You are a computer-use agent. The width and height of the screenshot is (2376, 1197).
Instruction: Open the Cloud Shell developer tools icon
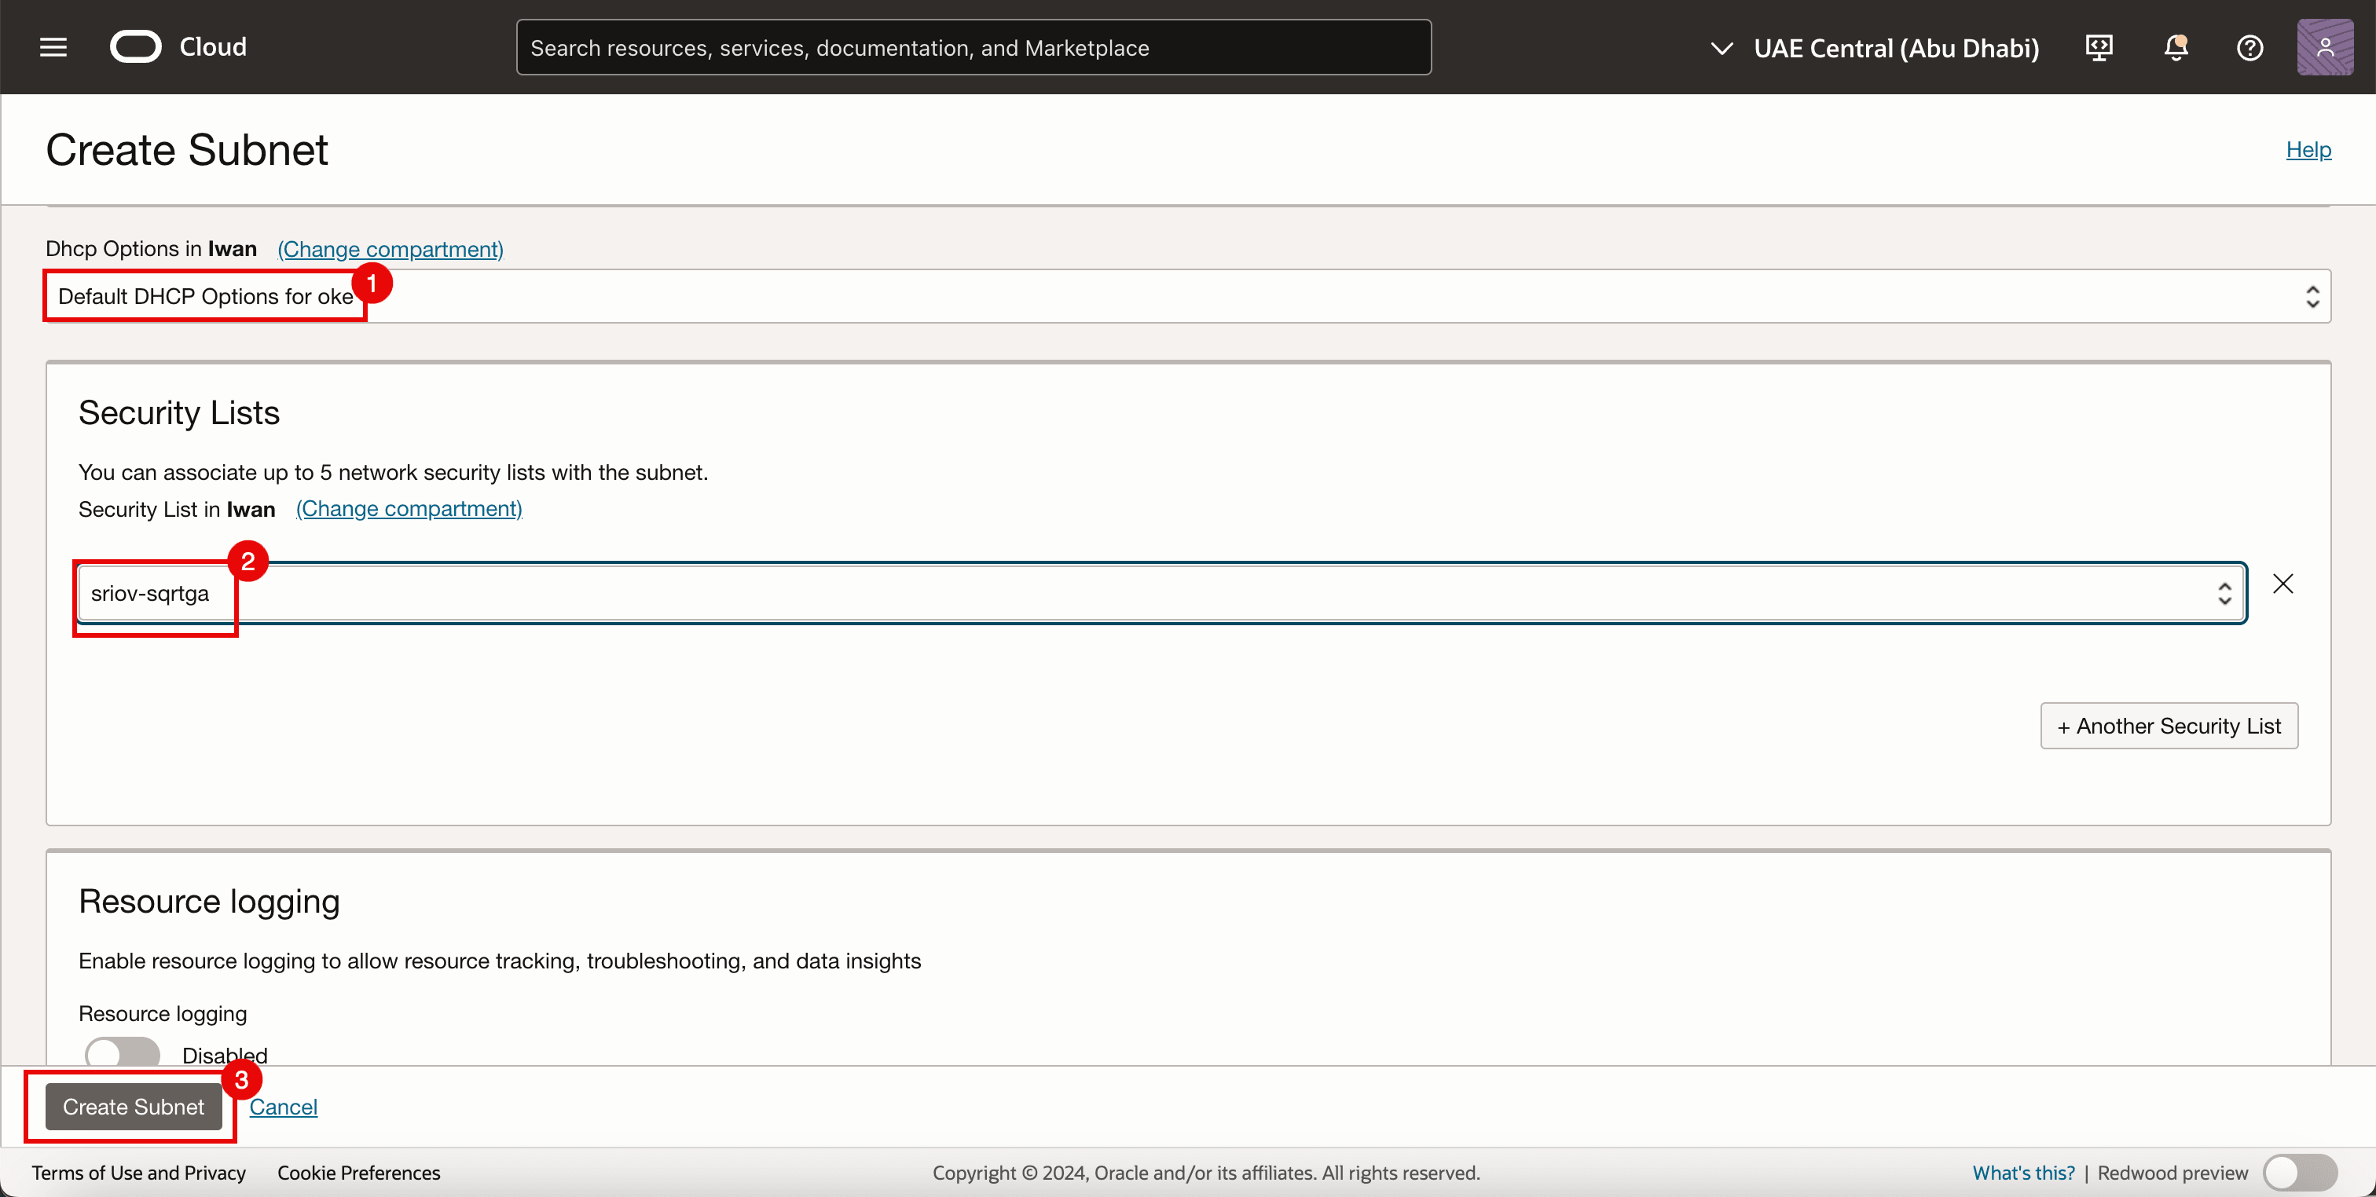tap(2099, 47)
